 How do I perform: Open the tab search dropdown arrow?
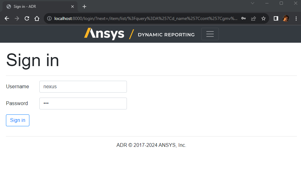[x=253, y=3]
